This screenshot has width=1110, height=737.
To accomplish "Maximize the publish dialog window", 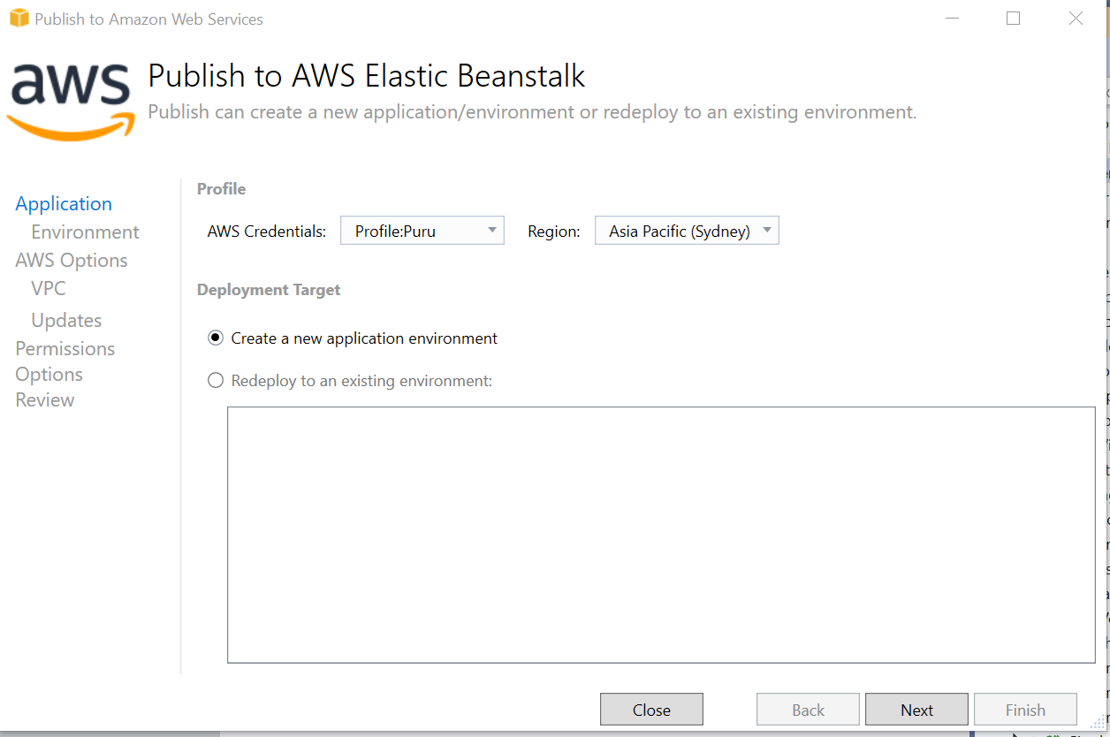I will click(1014, 19).
